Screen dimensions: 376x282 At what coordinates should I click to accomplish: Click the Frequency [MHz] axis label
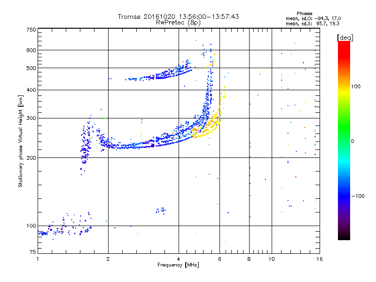(178, 266)
